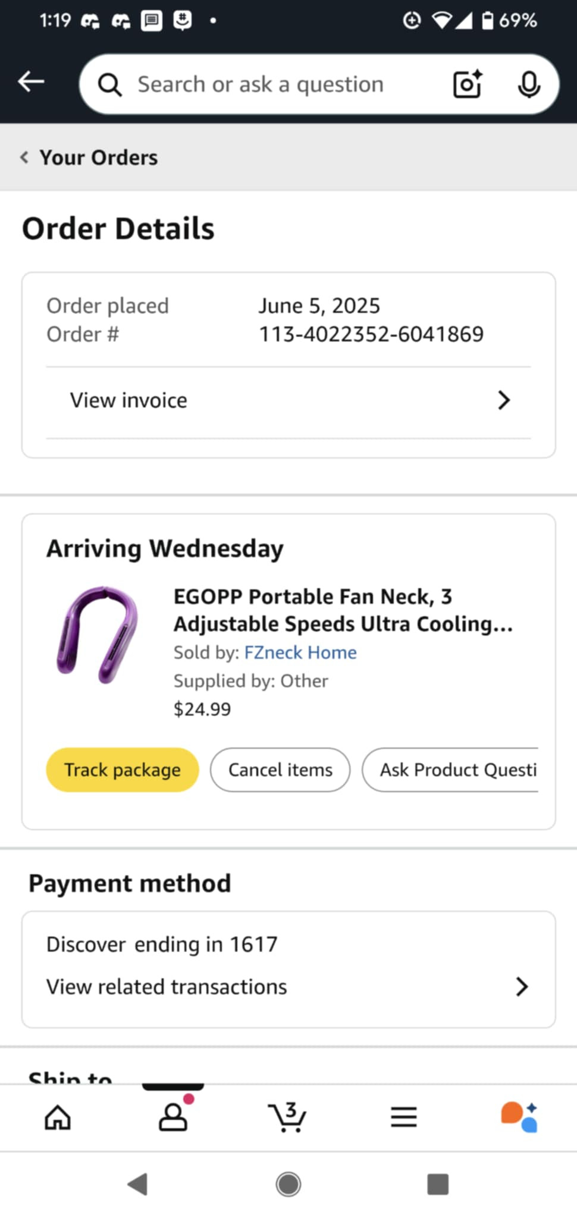This screenshot has height=1218, width=577.
Task: Open the shopping cart icon
Action: click(288, 1117)
